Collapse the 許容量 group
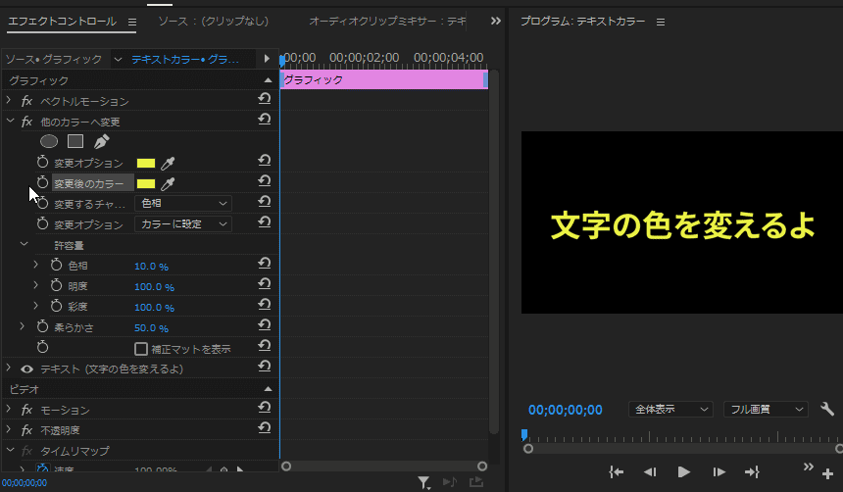Screen dimensions: 843x492 [24, 244]
